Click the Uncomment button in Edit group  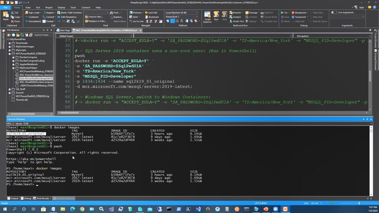click(33, 21)
